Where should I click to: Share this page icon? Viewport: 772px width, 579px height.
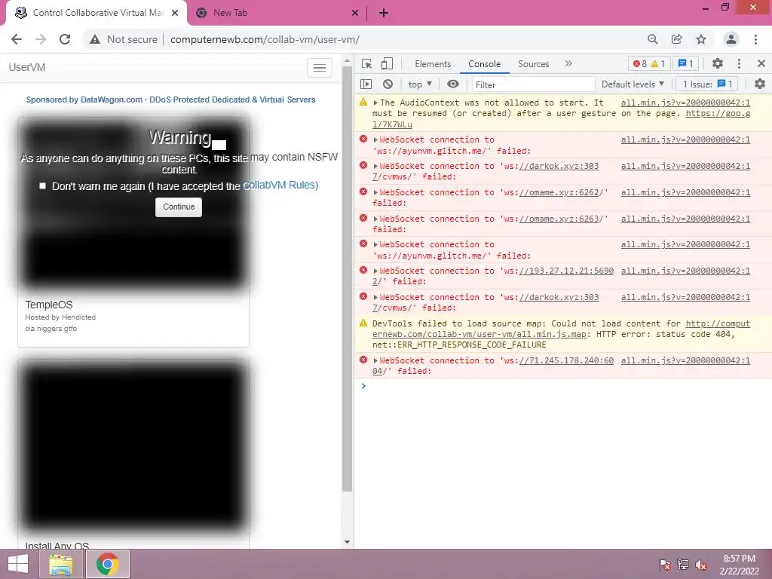677,39
